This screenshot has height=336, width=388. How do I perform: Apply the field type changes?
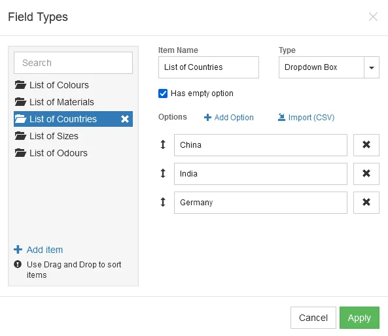pyautogui.click(x=359, y=318)
